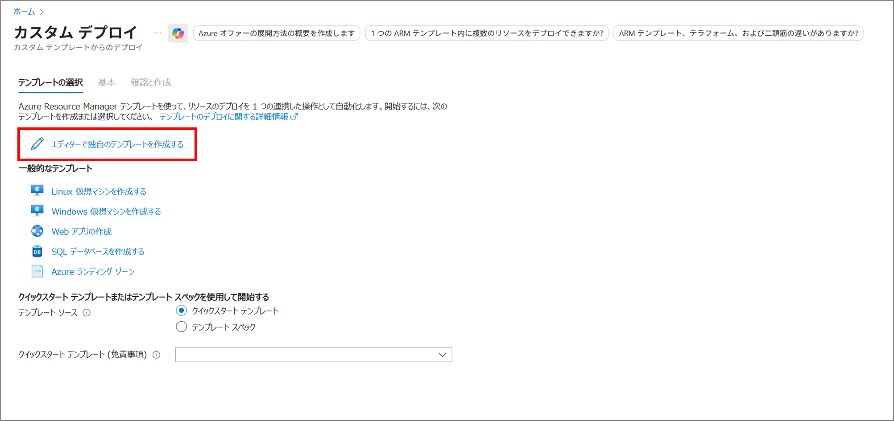Click the Web アプリ globe icon
Image resolution: width=894 pixels, height=421 pixels.
pyautogui.click(x=37, y=231)
